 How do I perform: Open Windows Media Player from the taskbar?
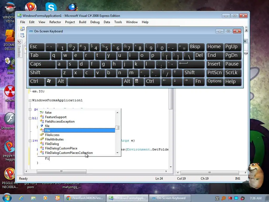click(45, 198)
